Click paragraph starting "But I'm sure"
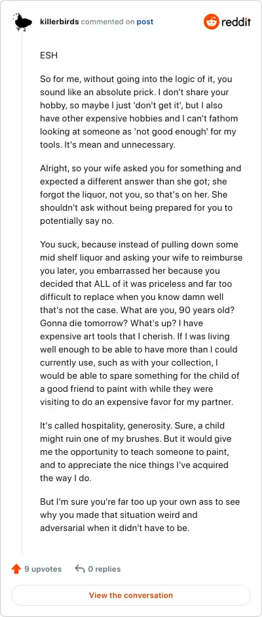The image size is (262, 617). pos(140,515)
